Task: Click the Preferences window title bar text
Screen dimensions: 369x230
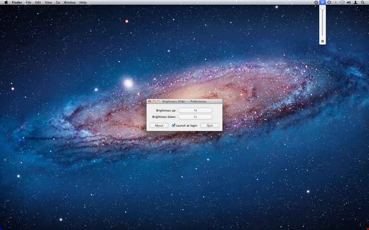Action: [184, 101]
